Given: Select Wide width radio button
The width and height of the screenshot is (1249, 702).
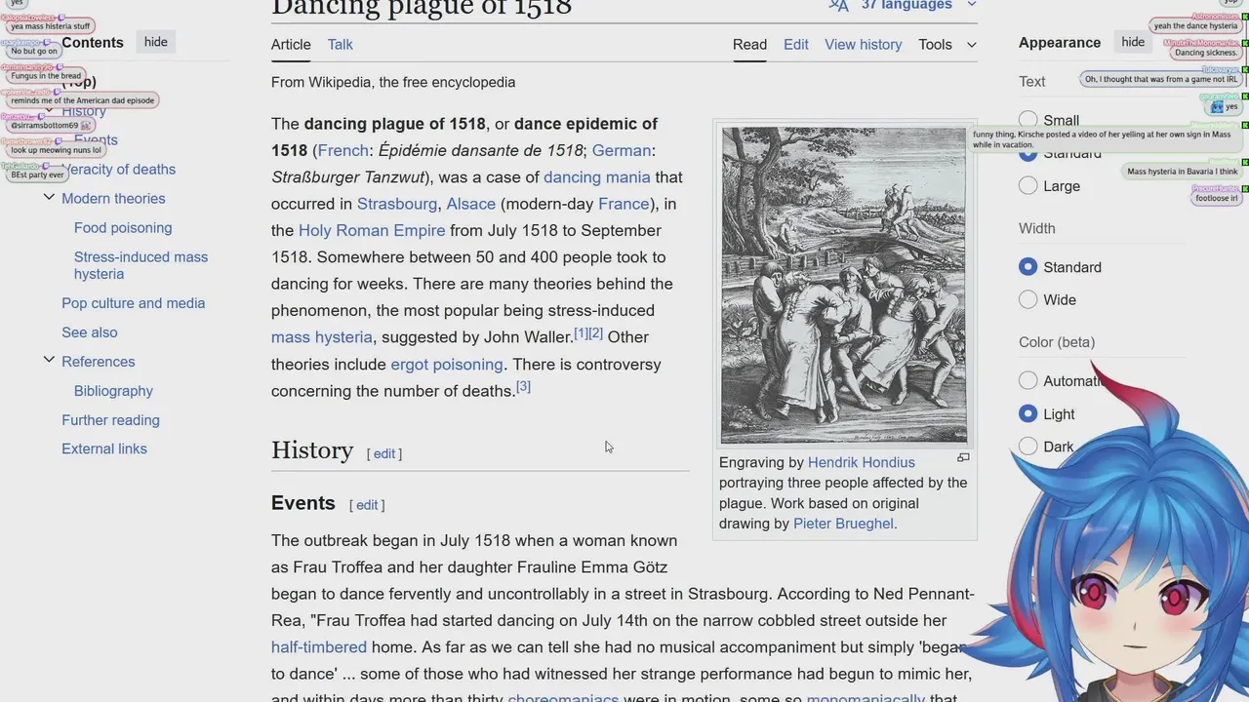Looking at the screenshot, I should click(1027, 299).
